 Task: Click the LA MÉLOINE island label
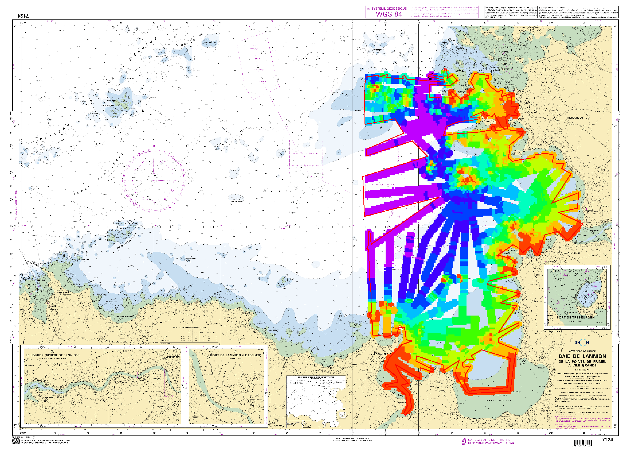pos(108,106)
